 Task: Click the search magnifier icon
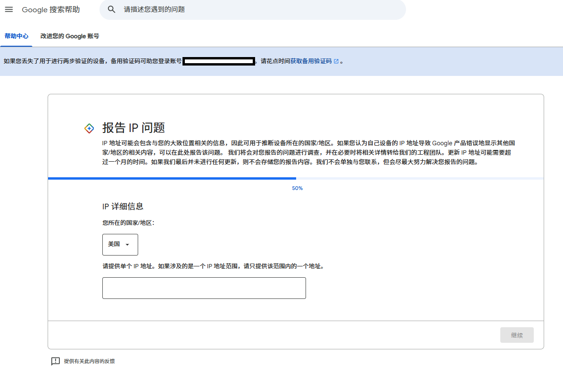112,9
